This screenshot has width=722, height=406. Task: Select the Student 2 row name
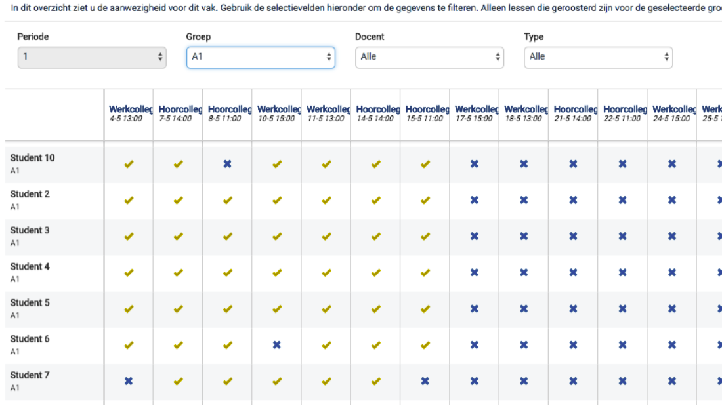[30, 194]
